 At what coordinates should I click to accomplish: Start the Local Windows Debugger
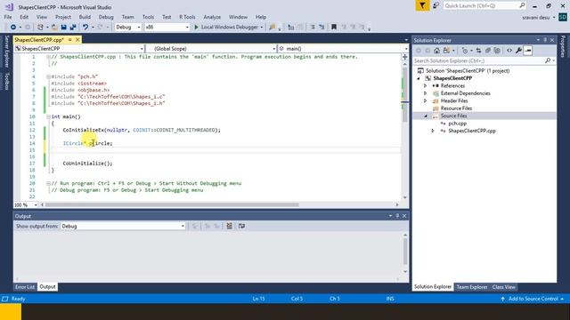(228, 28)
